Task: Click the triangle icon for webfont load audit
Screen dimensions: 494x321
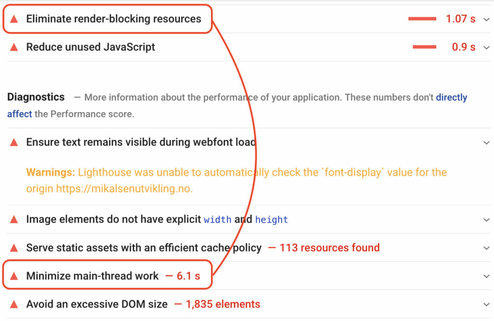Action: 14,142
